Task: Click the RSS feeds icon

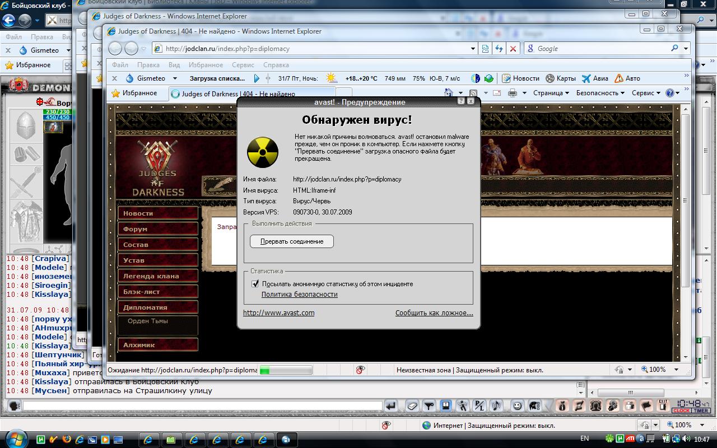Action: click(473, 93)
